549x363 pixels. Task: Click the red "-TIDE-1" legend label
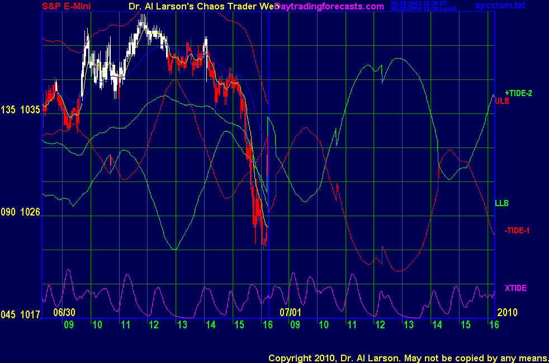click(x=517, y=231)
